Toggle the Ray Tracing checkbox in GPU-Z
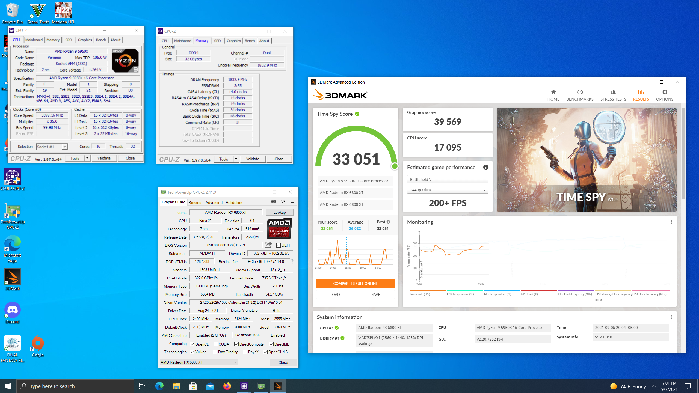The image size is (699, 393). coord(215,352)
